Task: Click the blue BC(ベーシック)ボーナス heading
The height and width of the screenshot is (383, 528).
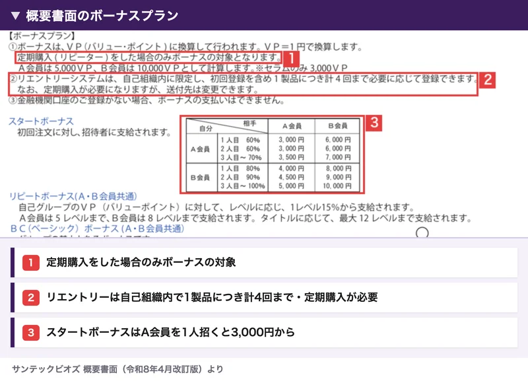Action: click(x=97, y=228)
